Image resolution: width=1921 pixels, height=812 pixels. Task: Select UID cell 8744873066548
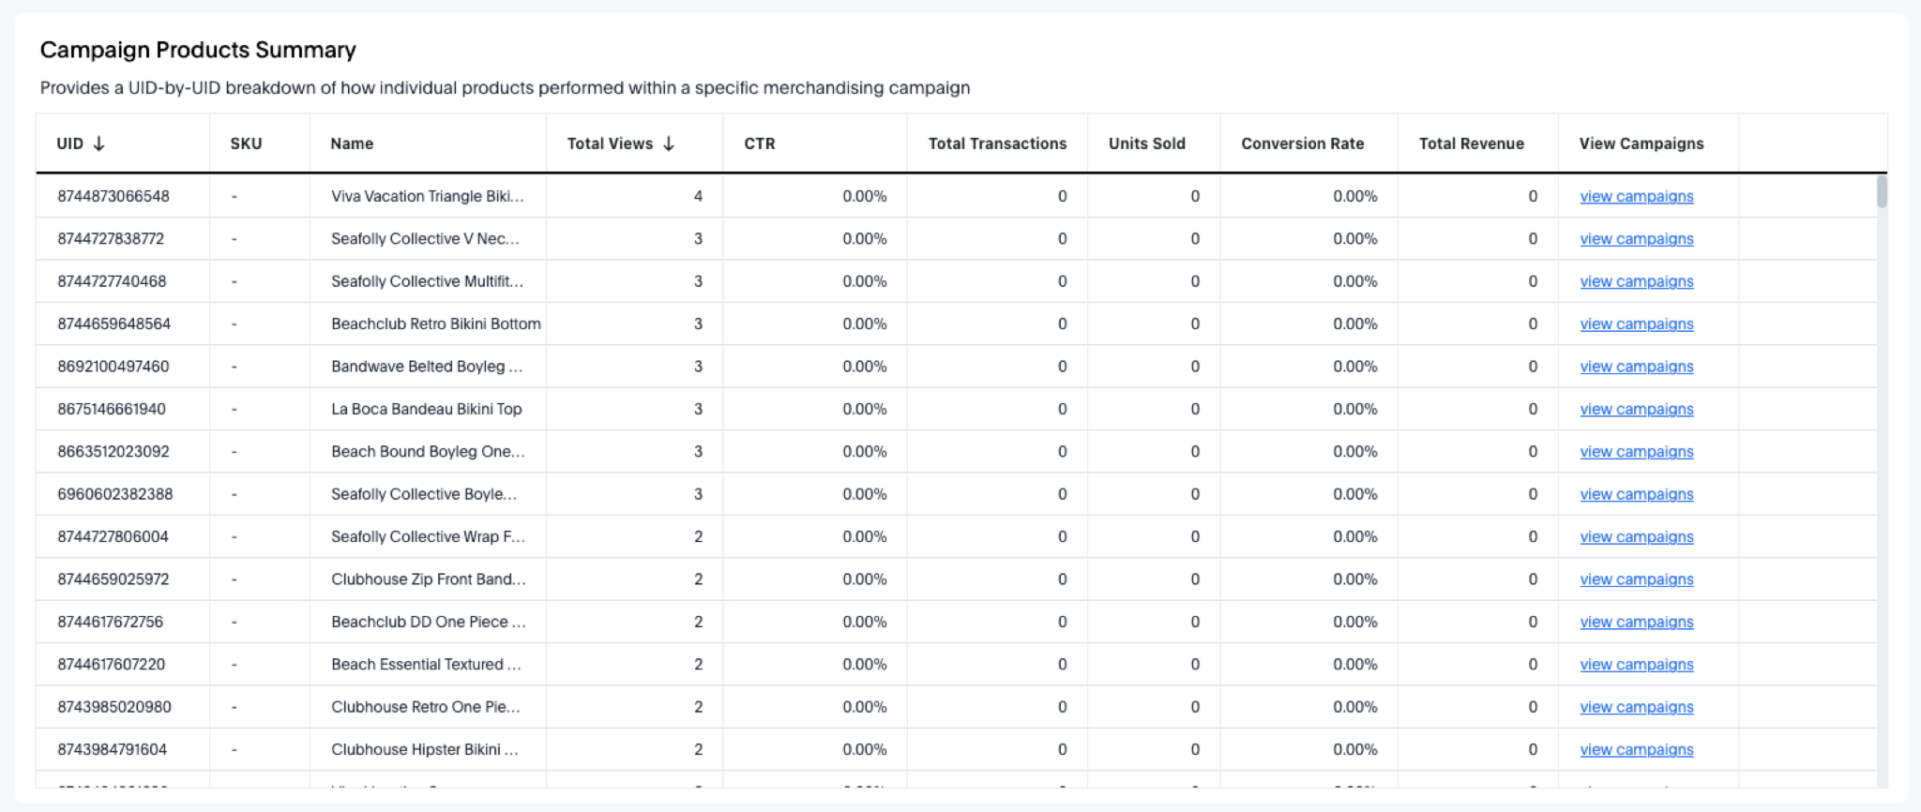coord(113,197)
